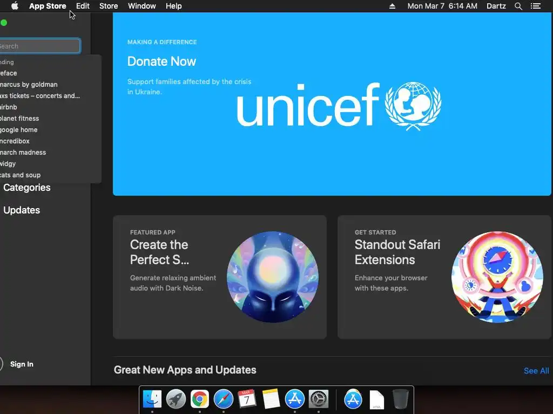Click the Dartz user name in menu bar

coord(496,6)
